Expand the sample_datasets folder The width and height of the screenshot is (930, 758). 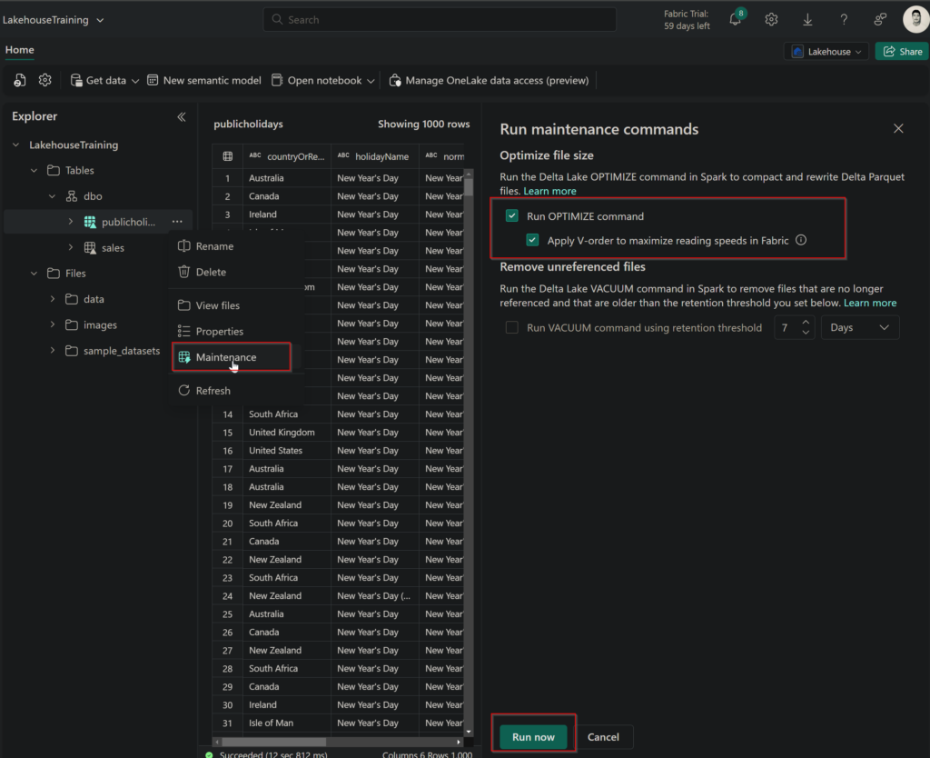tap(52, 350)
